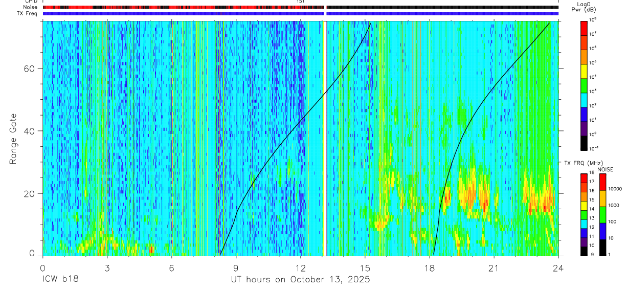The image size is (628, 290).
Task: Click the 10^-1 label on the power colorbar
Action: point(594,148)
